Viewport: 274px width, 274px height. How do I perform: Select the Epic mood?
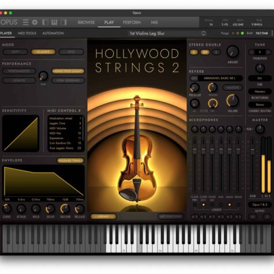click(72, 52)
